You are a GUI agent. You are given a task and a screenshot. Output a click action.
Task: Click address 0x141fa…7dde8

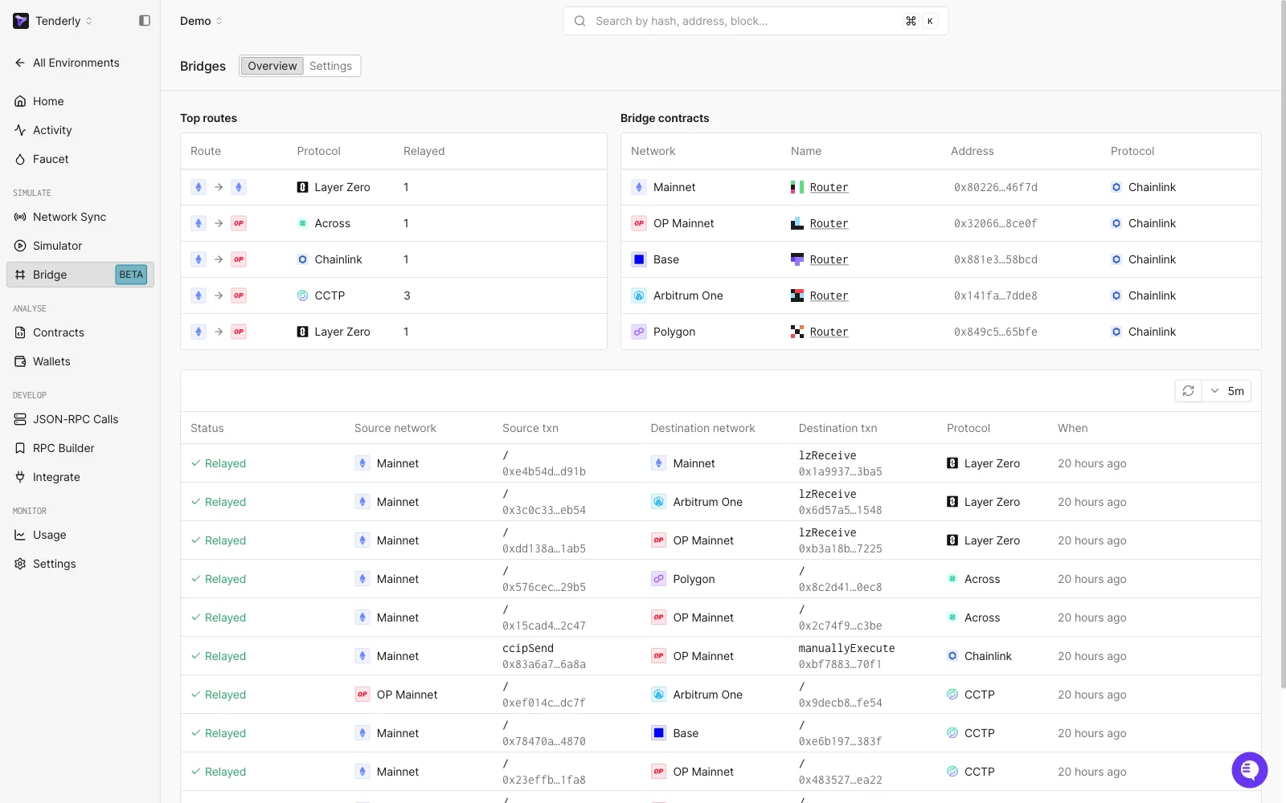[995, 296]
